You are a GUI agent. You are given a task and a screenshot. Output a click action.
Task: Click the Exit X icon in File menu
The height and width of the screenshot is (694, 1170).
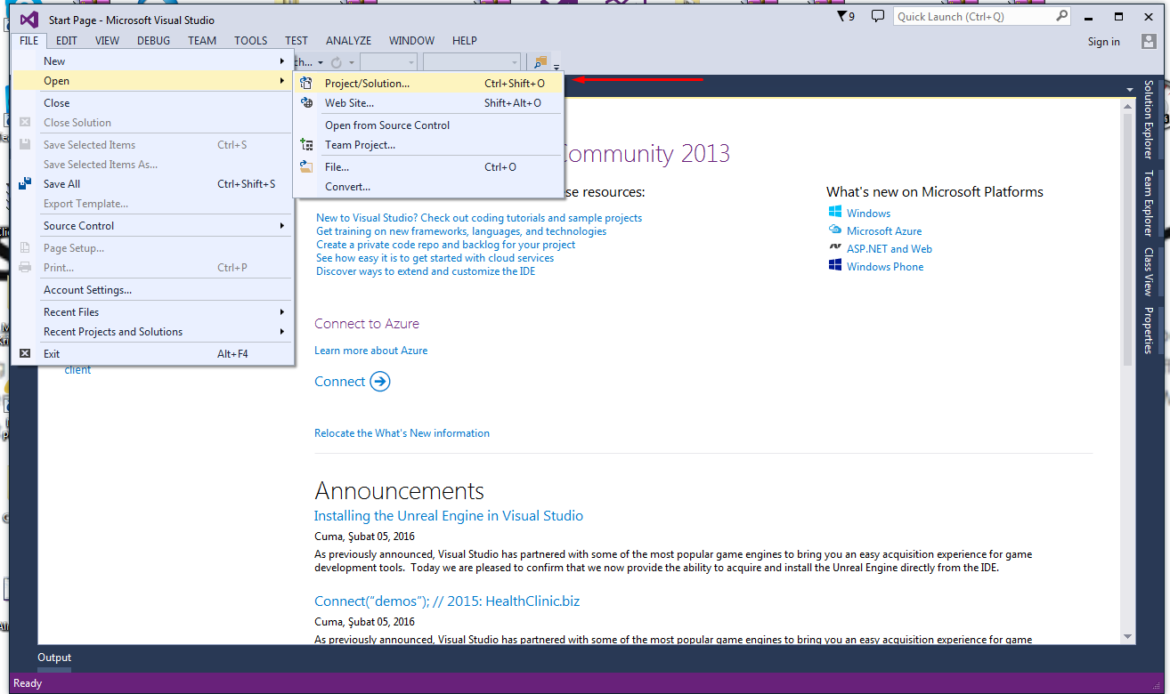pyautogui.click(x=25, y=353)
